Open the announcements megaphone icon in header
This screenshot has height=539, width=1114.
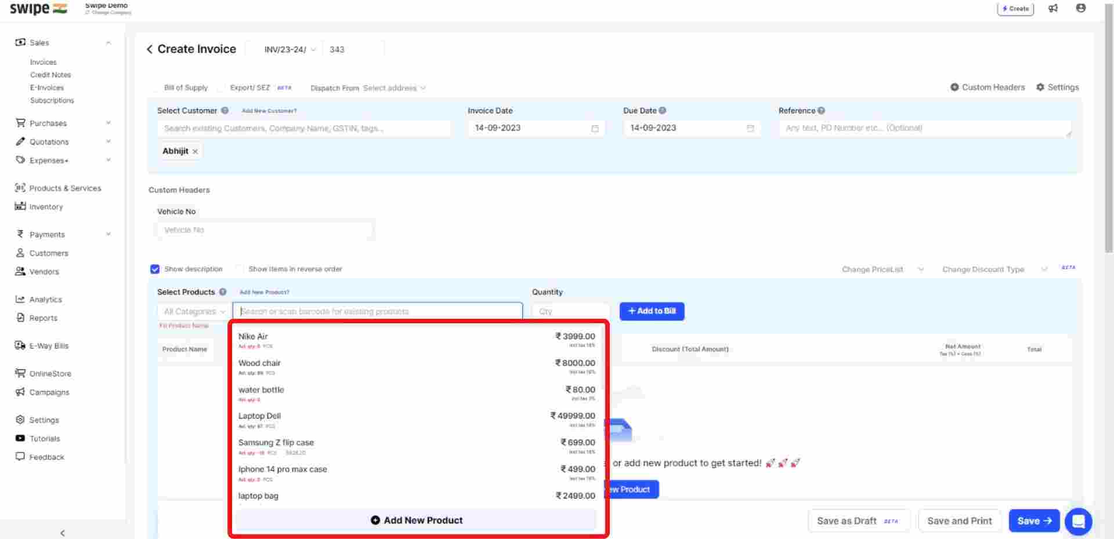click(1053, 8)
